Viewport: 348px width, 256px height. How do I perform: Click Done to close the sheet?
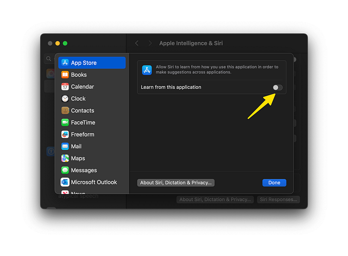click(x=274, y=183)
